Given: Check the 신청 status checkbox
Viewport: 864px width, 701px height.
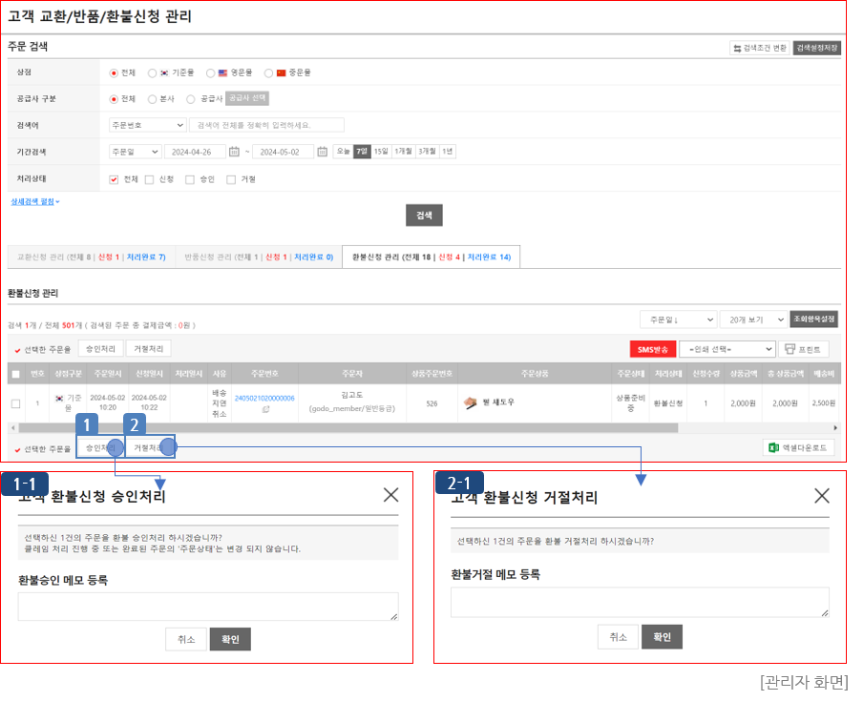Looking at the screenshot, I should 149,179.
